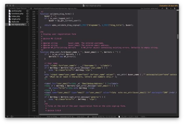The width and height of the screenshot is (184, 124).
Task: Close archive.php in the open documents list
Action: 27,11
